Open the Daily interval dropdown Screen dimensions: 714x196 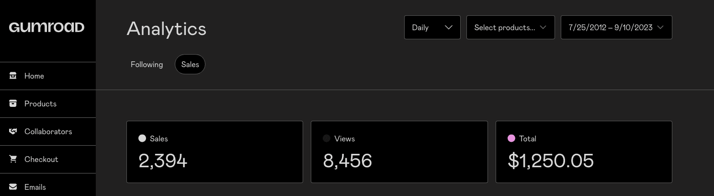pyautogui.click(x=432, y=27)
